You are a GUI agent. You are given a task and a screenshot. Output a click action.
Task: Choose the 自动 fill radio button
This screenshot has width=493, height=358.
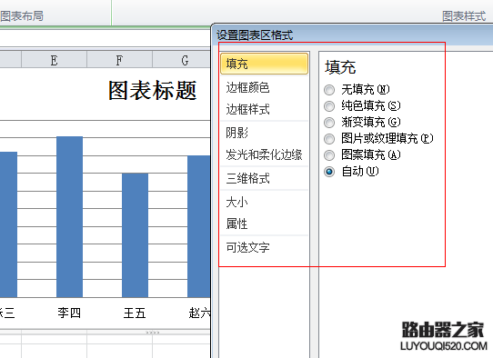coord(329,172)
